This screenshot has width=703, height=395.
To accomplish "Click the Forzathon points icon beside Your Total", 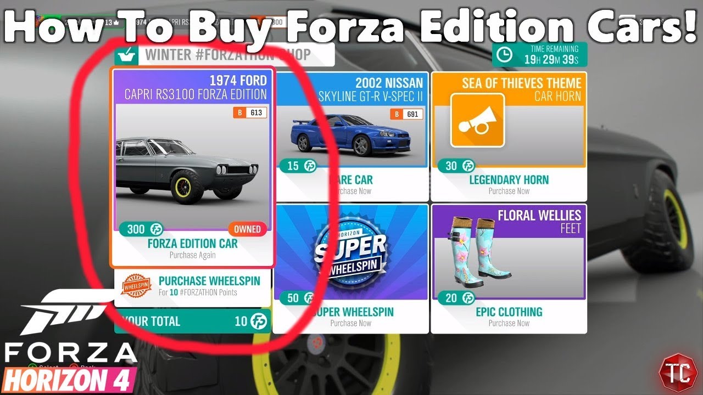I will (x=259, y=321).
